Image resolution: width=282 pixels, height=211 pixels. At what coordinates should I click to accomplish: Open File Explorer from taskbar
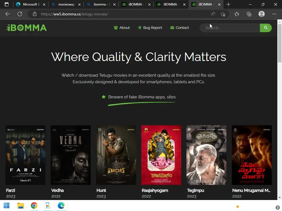coord(20,206)
